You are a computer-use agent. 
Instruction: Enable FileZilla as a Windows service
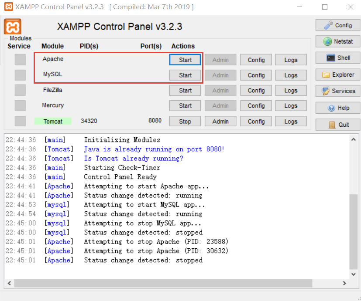pos(19,90)
